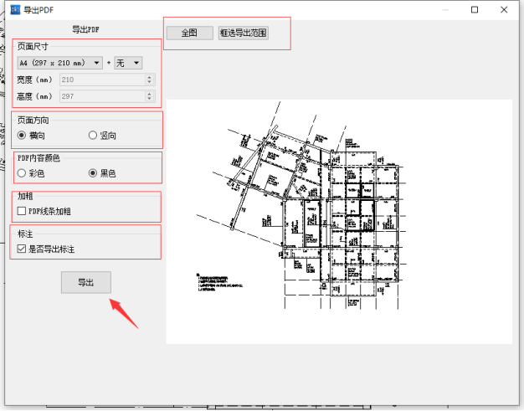The image size is (524, 411).
Task: Click the 全图 full drawing button
Action: coord(189,33)
